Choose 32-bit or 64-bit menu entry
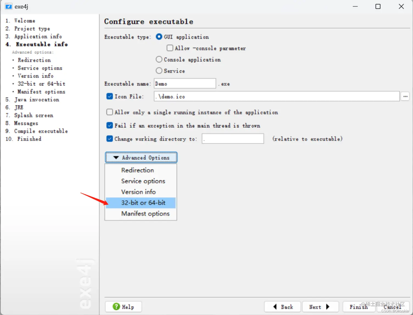The image size is (413, 315). pos(141,203)
